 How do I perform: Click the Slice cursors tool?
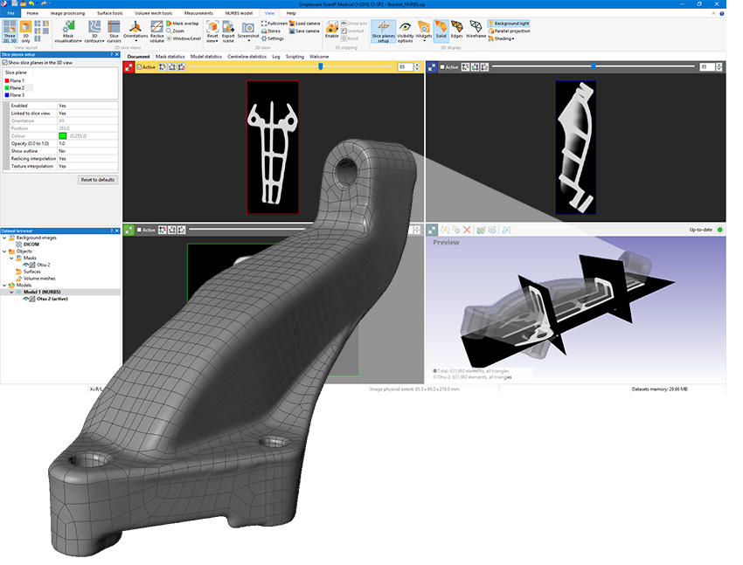click(x=114, y=31)
